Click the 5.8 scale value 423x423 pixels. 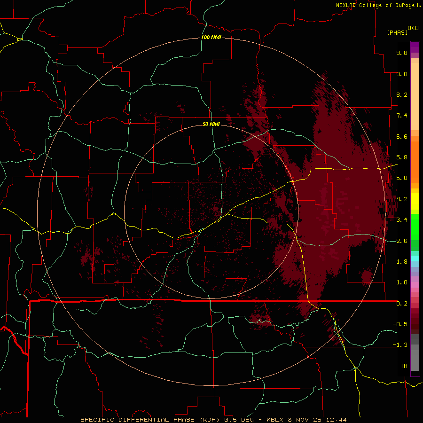click(x=402, y=157)
